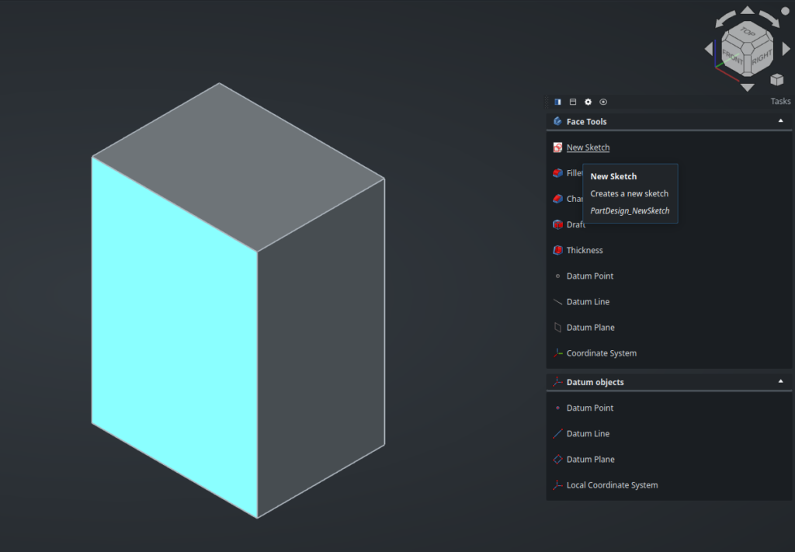Click the Draft tool icon

click(x=557, y=224)
